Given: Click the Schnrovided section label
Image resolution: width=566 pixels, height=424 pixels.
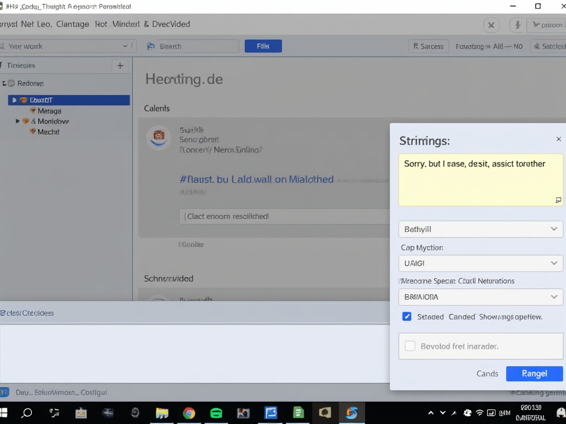Looking at the screenshot, I should click(x=169, y=278).
